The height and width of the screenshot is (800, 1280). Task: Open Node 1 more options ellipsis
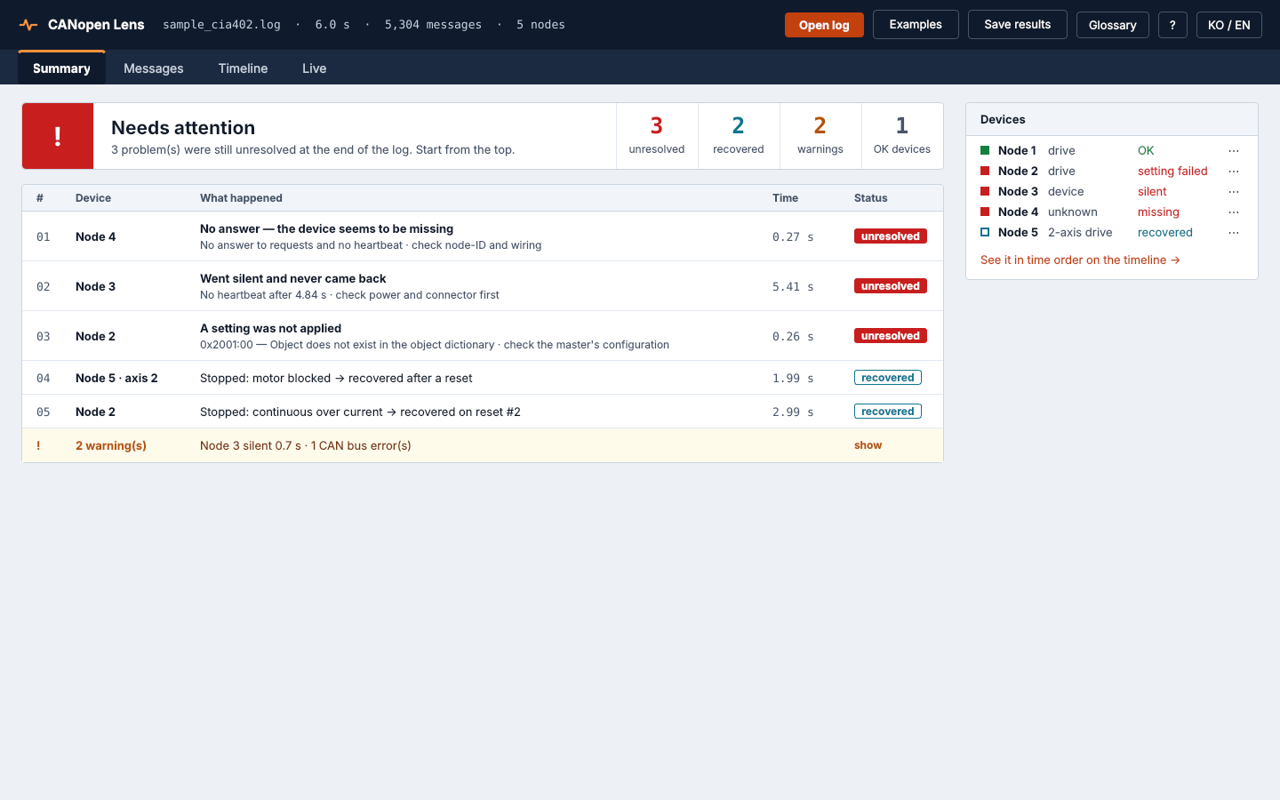(x=1234, y=151)
